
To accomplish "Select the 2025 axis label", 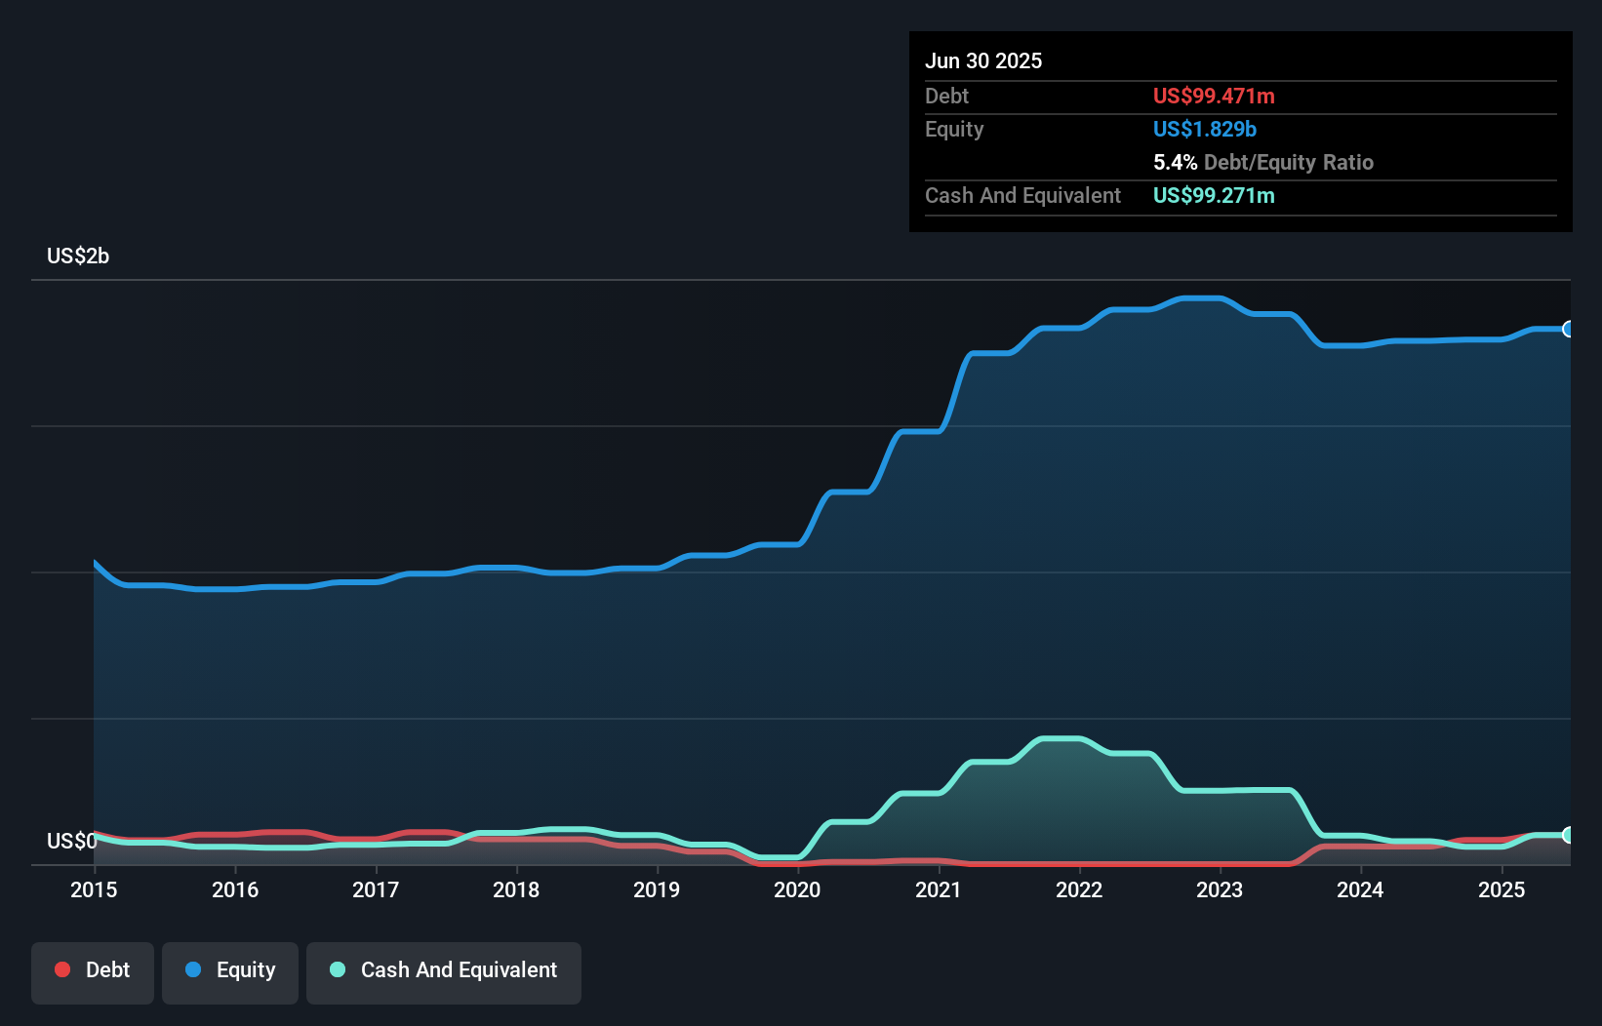I will point(1502,889).
